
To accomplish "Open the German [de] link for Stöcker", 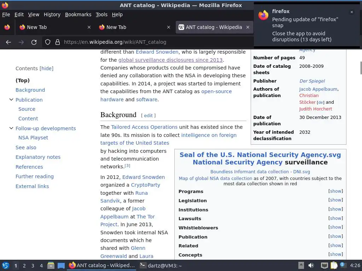I will [320, 103].
